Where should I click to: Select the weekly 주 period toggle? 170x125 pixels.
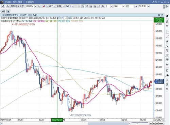click(x=87, y=6)
